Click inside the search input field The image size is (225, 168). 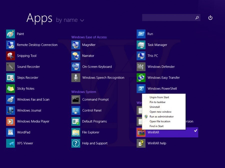pos(167,18)
